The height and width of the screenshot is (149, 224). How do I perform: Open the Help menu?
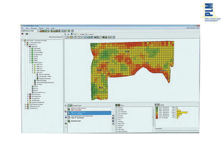tap(53, 28)
